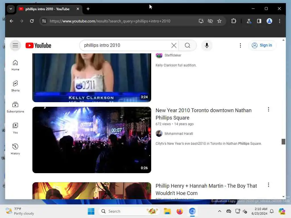Open the Extensions puzzle icon
291x218 pixels.
(234, 21)
